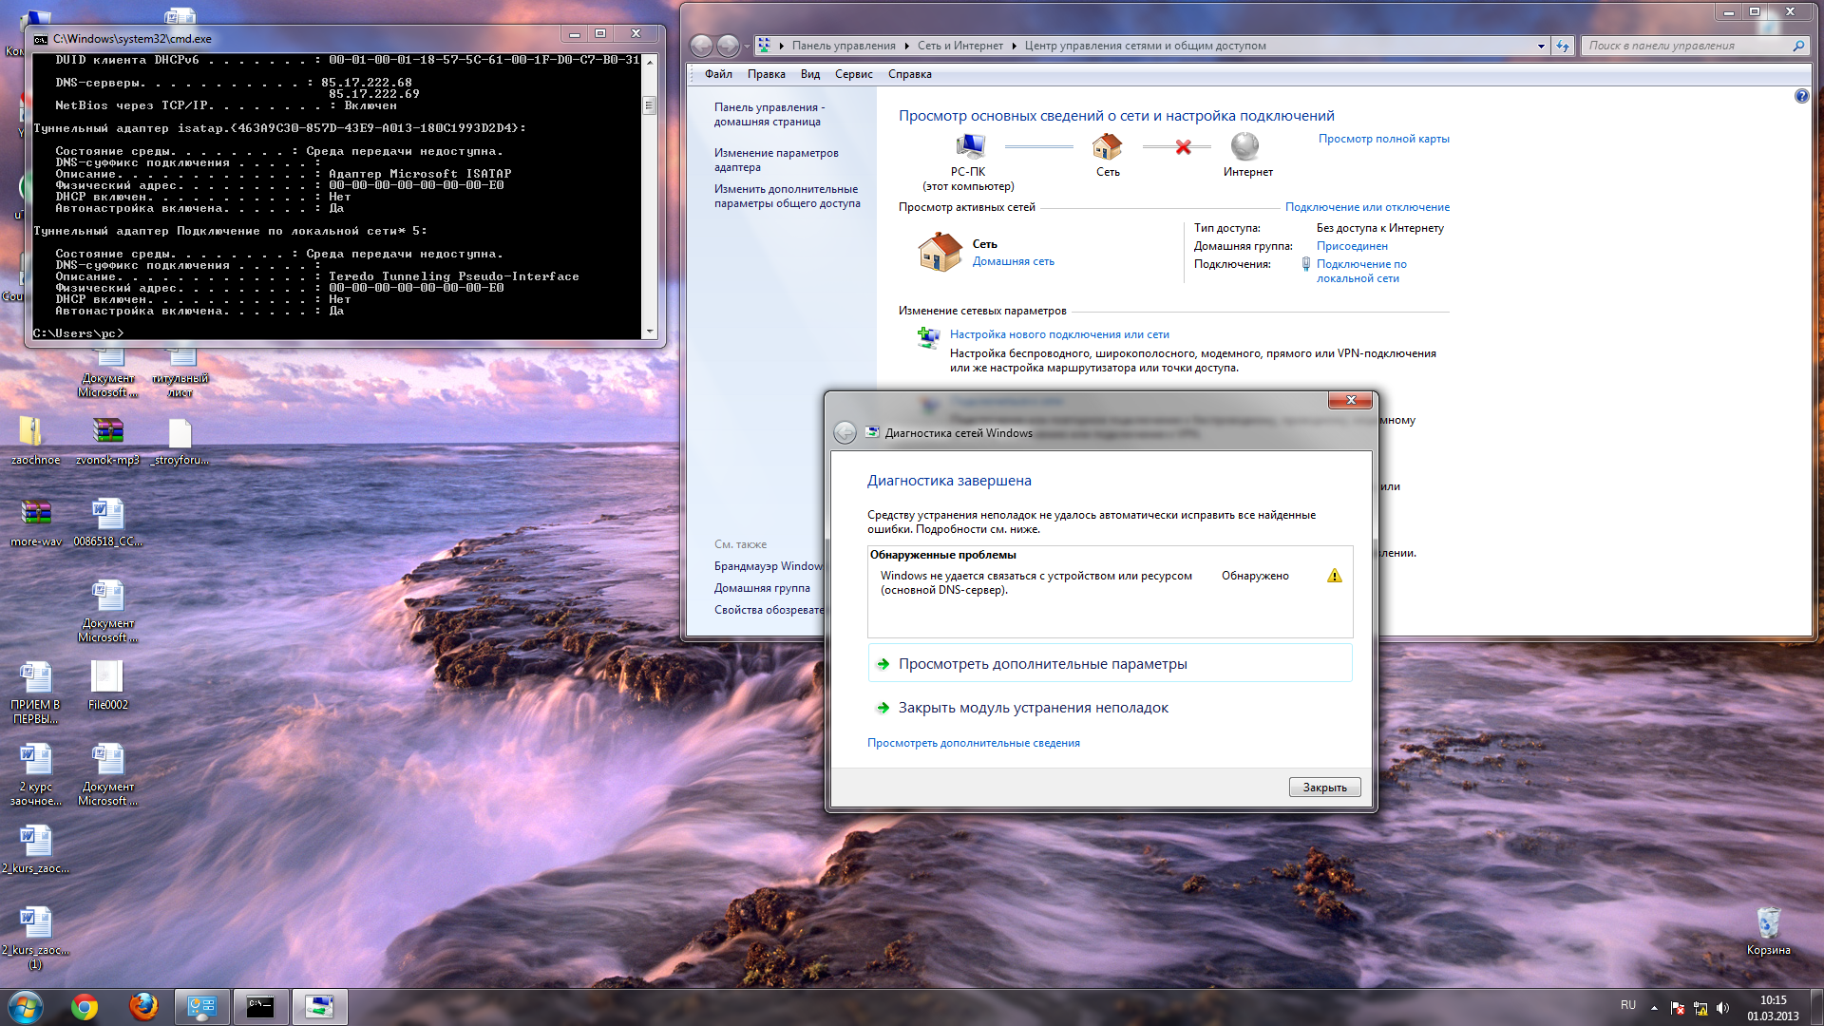Click the blue help question mark icon
Viewport: 1824px width, 1026px height.
(x=1801, y=96)
